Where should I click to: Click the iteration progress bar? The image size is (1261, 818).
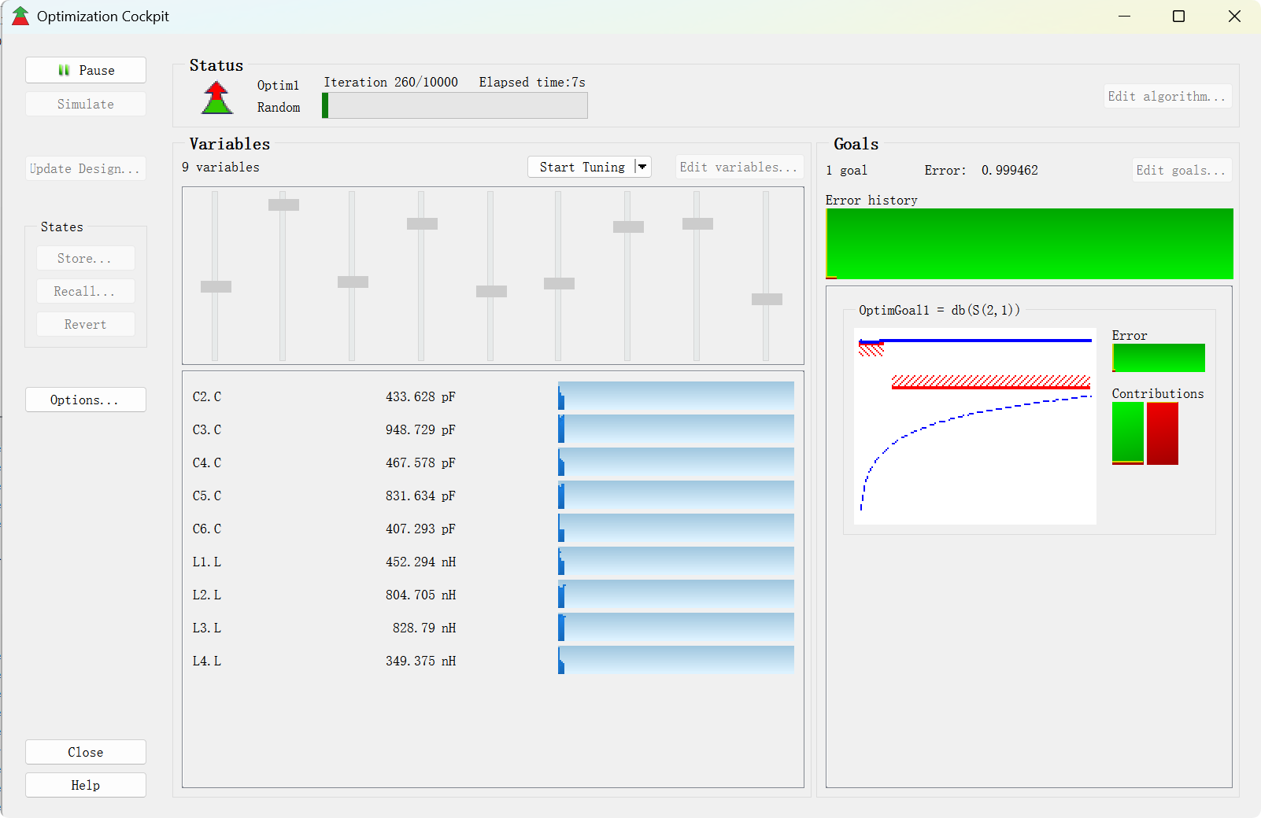click(x=455, y=105)
